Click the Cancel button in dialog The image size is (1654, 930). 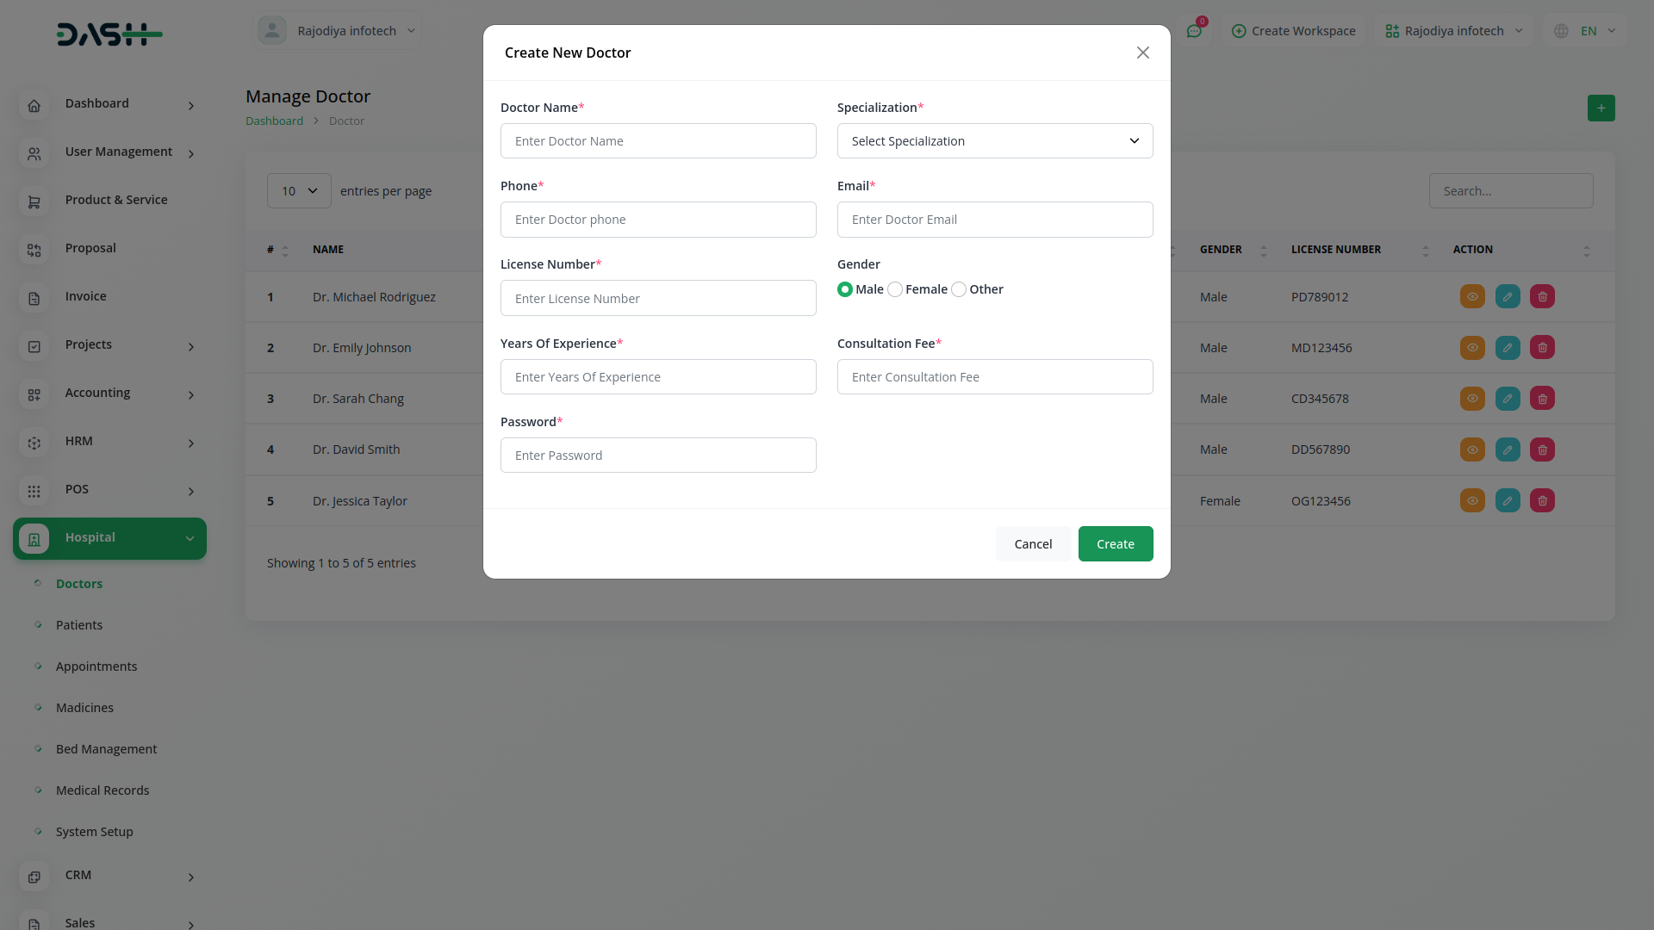pos(1033,544)
